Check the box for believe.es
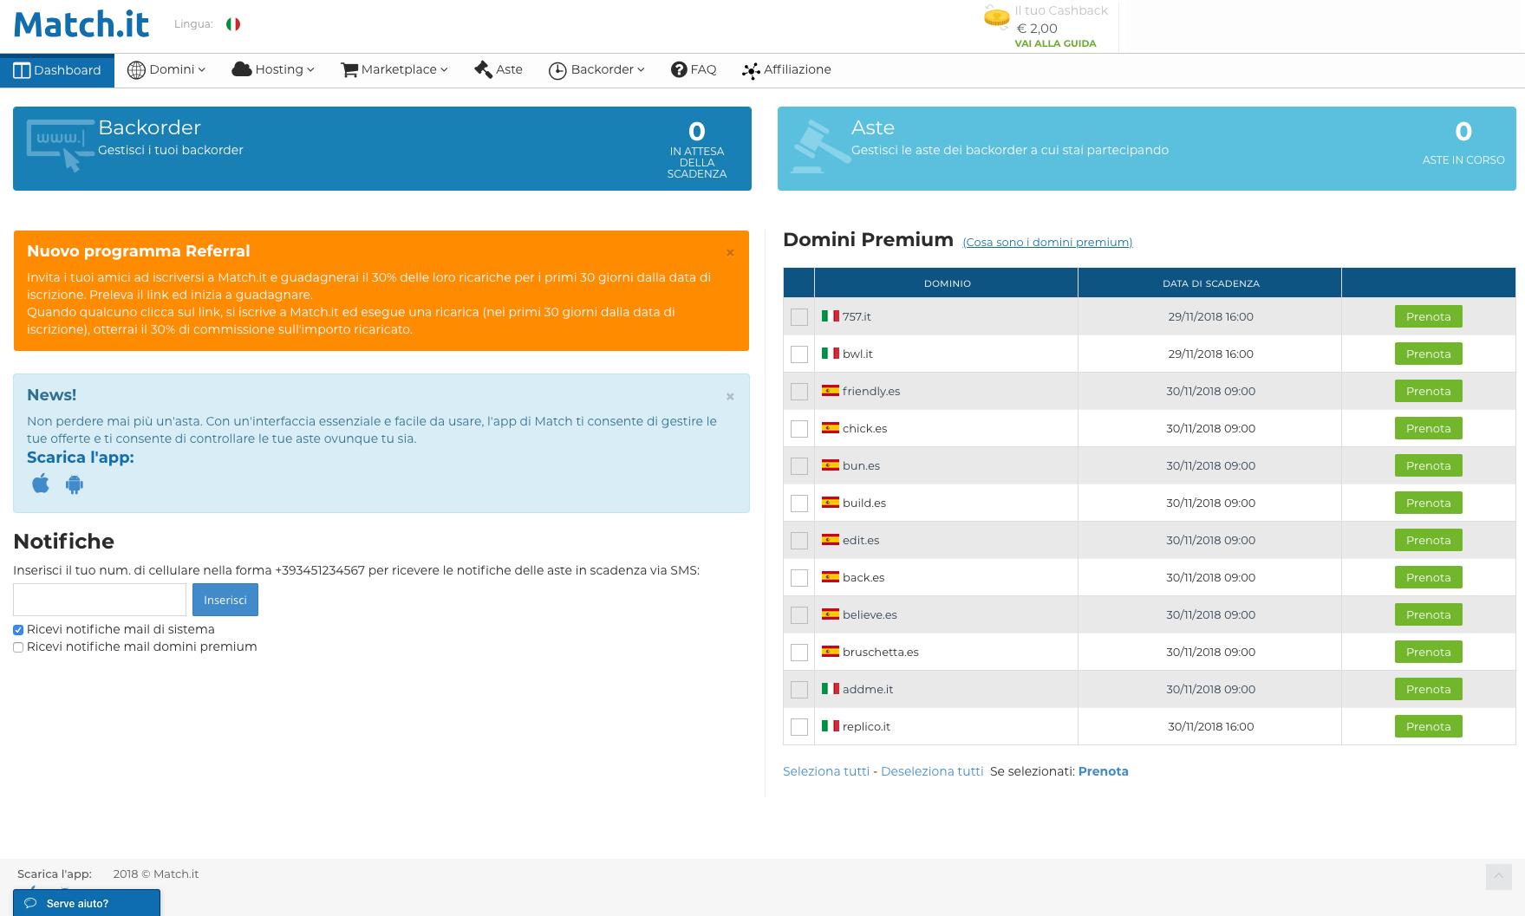The height and width of the screenshot is (916, 1525). (x=799, y=615)
